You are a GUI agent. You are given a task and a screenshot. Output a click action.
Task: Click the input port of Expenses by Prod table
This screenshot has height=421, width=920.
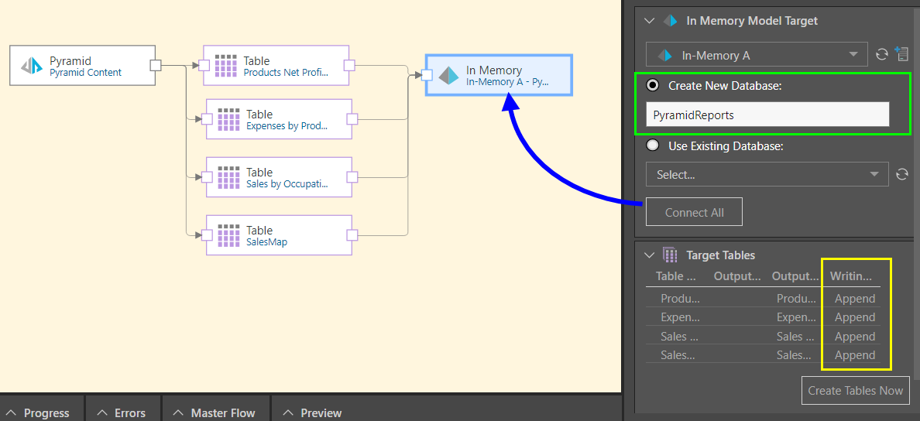(206, 119)
